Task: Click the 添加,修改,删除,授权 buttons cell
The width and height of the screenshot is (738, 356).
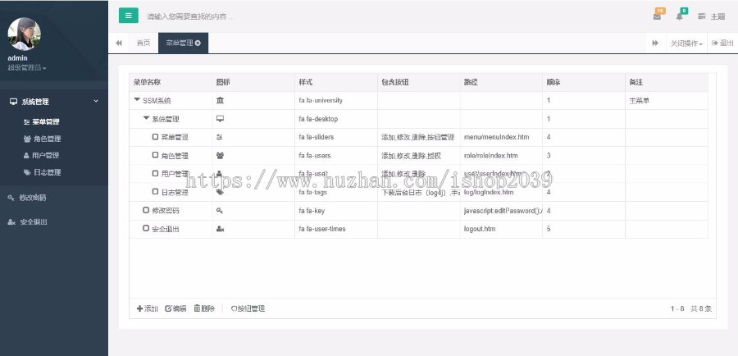Action: click(x=419, y=155)
